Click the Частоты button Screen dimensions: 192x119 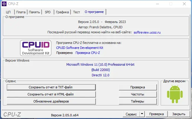click(x=138, y=94)
